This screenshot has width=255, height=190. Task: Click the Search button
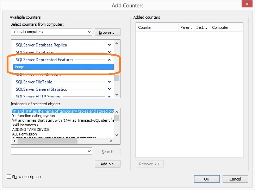107,152
